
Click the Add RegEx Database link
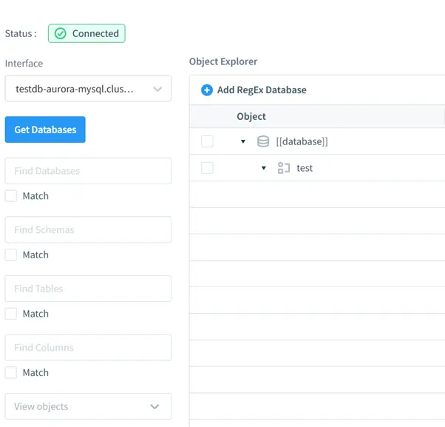click(262, 90)
